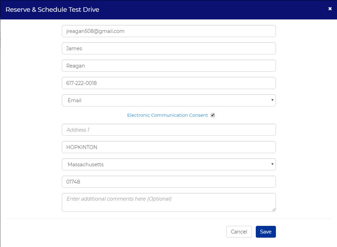The width and height of the screenshot is (337, 247).
Task: Uncheck the Electronic Communication Consent checkbox
Action: (213, 115)
